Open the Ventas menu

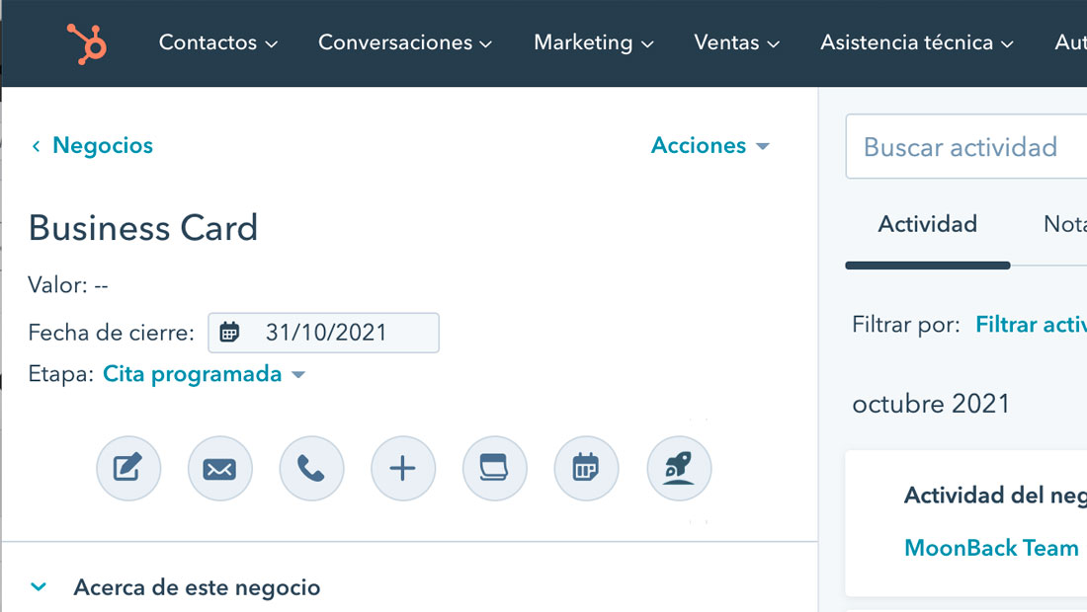[x=736, y=42]
